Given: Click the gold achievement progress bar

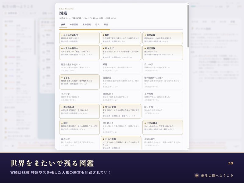Looking at the screenshot, I should pos(84,30).
